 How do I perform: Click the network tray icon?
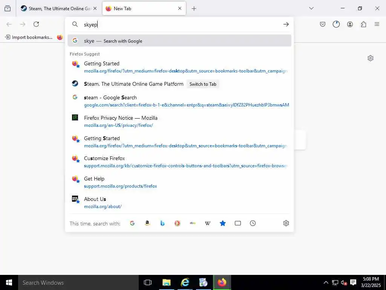tap(335, 282)
